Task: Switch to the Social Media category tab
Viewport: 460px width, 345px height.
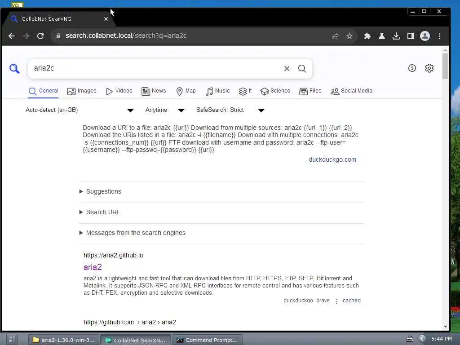Action: pyautogui.click(x=351, y=91)
